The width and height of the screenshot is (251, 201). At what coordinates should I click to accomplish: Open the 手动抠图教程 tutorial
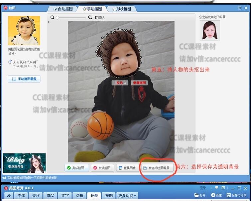pyautogui.click(x=24, y=79)
